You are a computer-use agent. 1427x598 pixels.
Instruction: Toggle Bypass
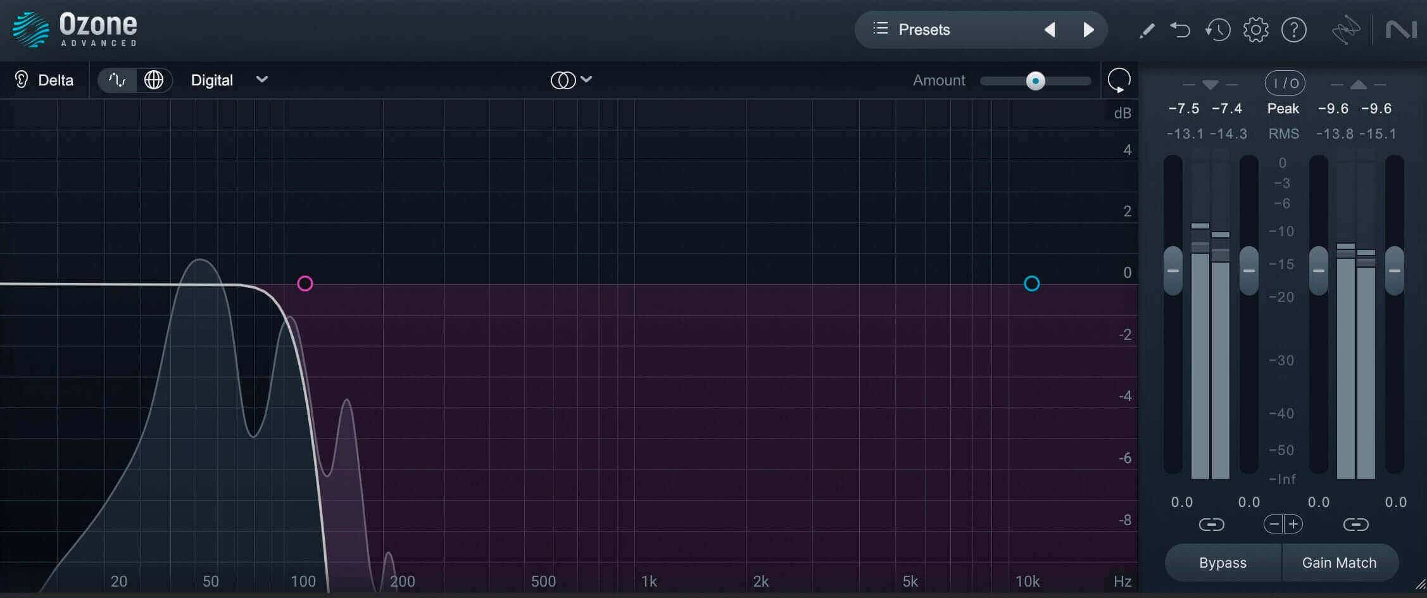pos(1223,563)
